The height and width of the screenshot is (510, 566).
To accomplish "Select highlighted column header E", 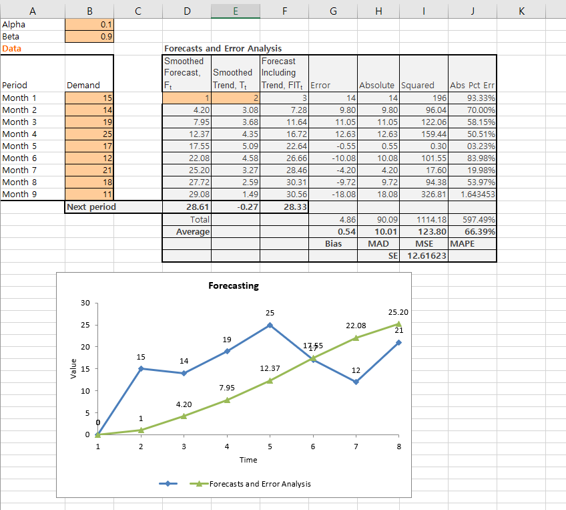I will point(236,11).
